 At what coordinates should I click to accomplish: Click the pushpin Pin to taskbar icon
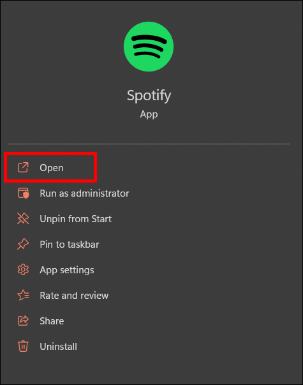pyautogui.click(x=23, y=244)
